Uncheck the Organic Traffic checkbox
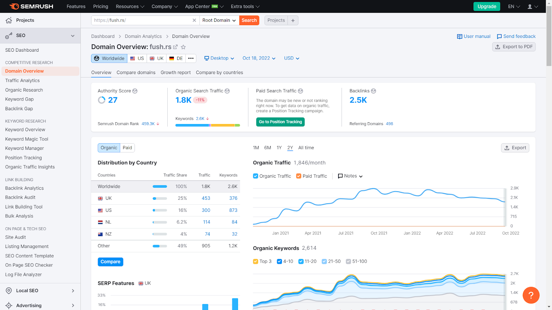This screenshot has height=310, width=552. coord(256,176)
